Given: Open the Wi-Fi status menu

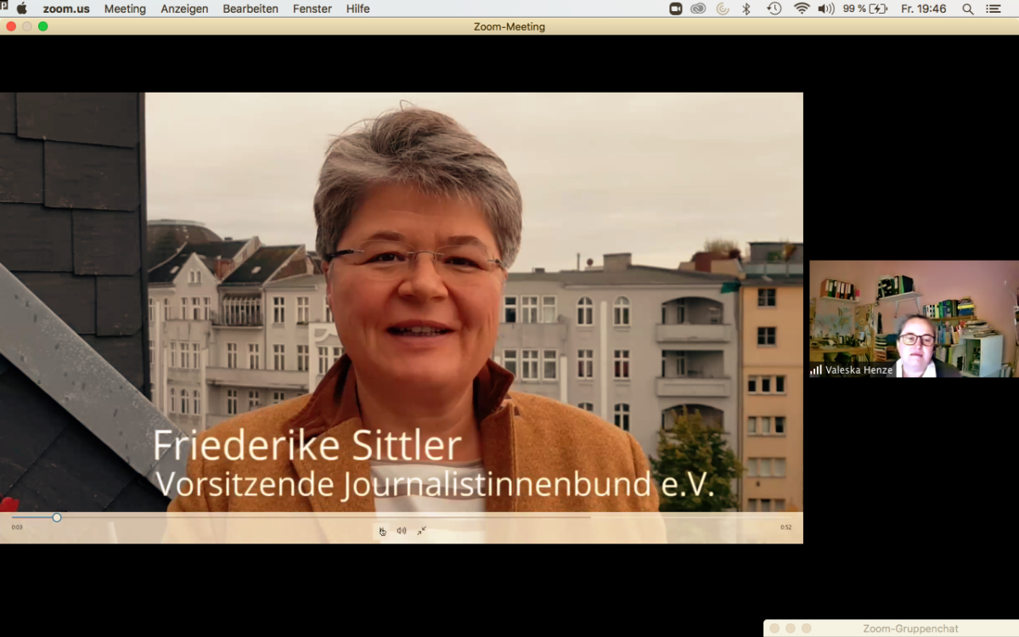Looking at the screenshot, I should click(x=801, y=8).
